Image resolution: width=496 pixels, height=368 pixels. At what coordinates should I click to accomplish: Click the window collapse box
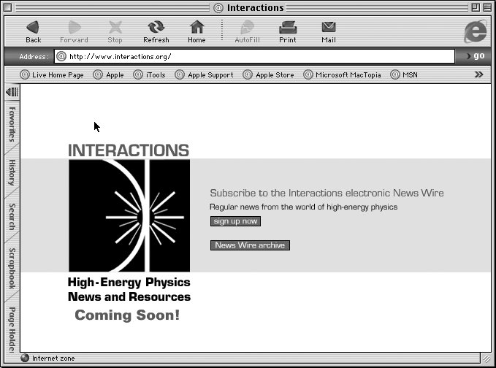pos(487,7)
